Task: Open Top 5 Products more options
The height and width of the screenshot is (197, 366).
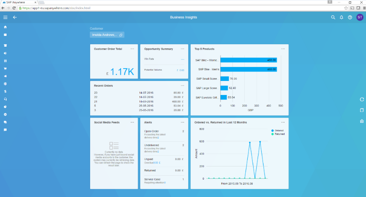Action: point(283,49)
